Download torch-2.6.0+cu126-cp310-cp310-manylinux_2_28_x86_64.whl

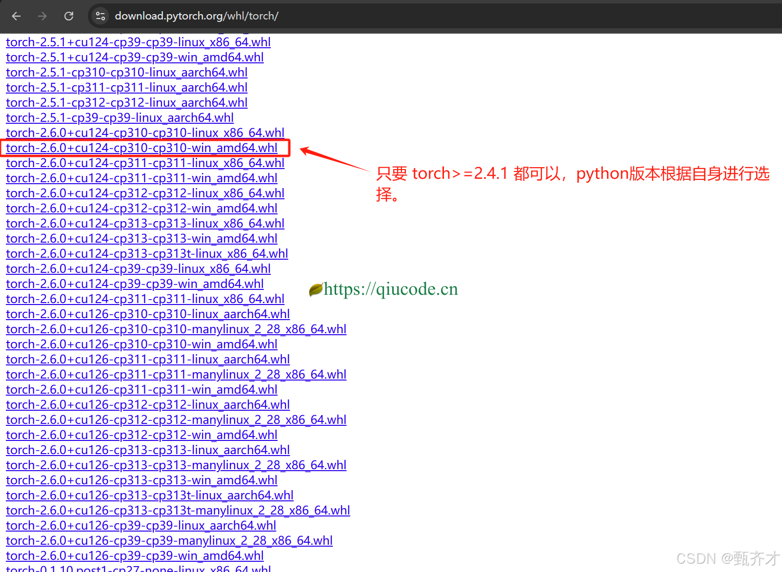[176, 329]
